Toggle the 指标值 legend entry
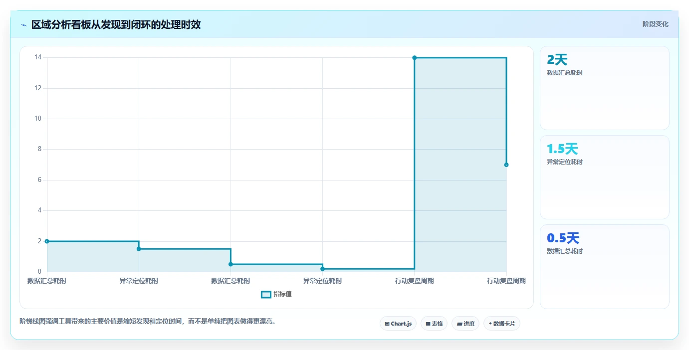 [x=277, y=294]
